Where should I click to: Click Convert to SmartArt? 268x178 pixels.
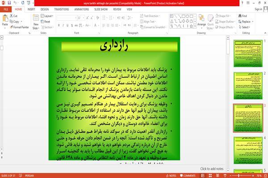tap(153, 27)
